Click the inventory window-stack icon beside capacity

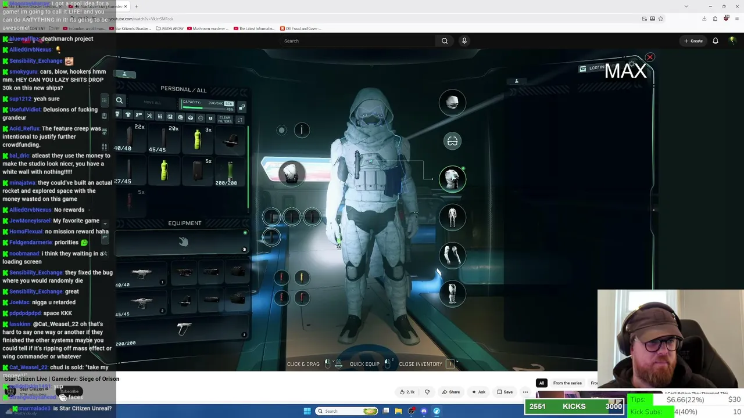241,107
